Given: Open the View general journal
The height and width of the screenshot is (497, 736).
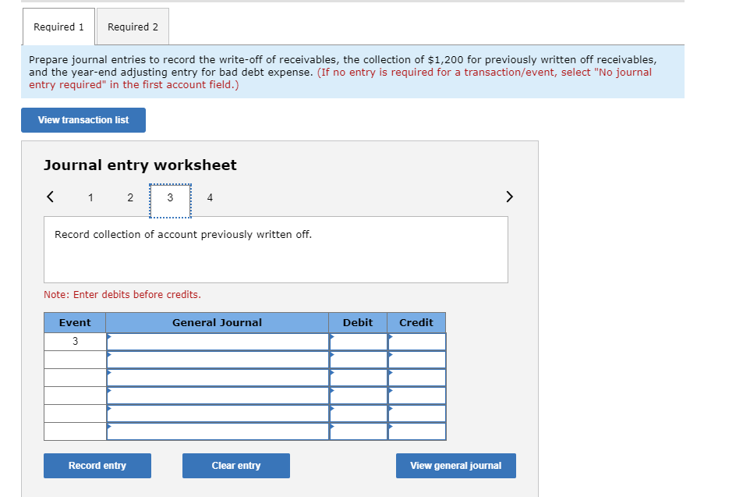Looking at the screenshot, I should (455, 465).
